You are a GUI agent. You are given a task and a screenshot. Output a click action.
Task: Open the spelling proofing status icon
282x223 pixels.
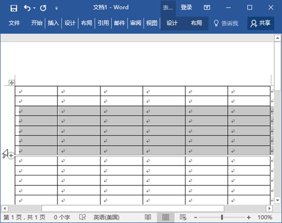[x=83, y=217]
